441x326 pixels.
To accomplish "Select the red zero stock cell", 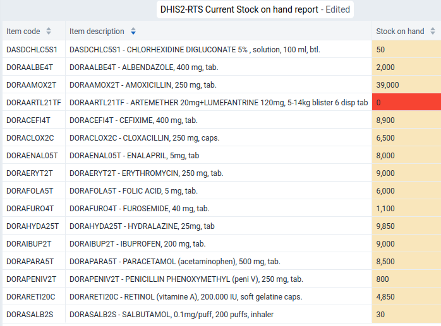I will pos(406,103).
